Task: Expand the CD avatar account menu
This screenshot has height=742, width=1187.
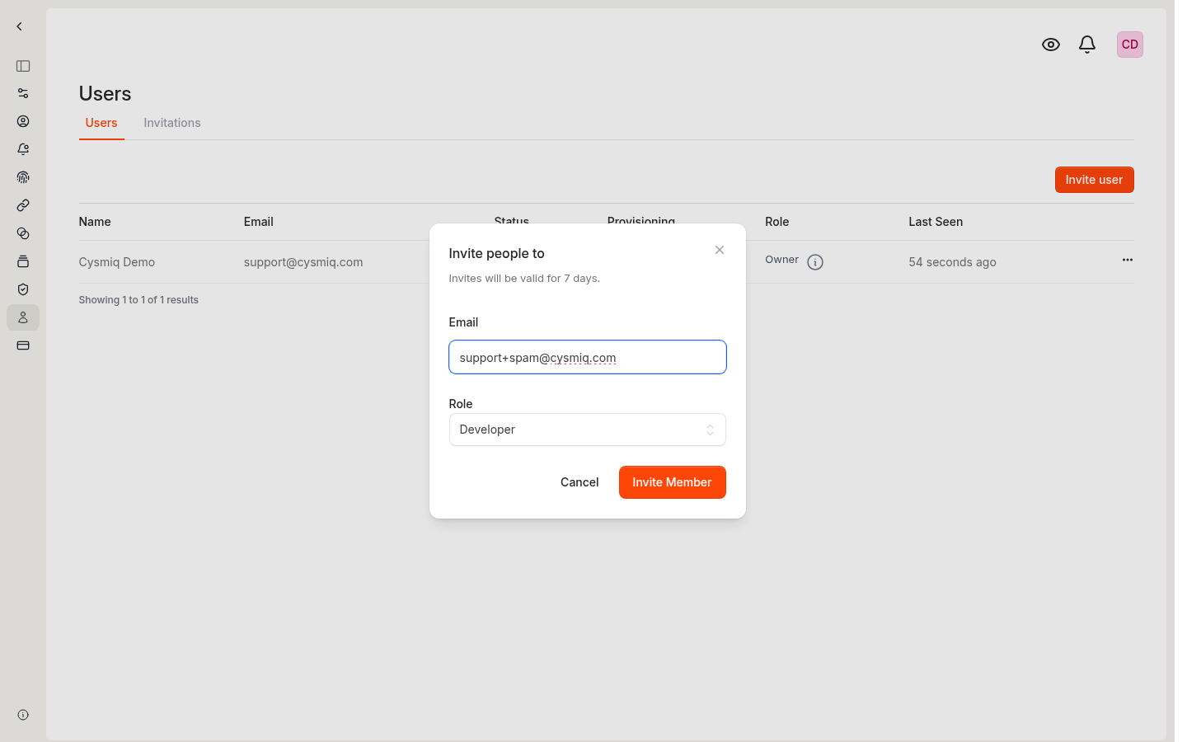Action: pos(1129,44)
